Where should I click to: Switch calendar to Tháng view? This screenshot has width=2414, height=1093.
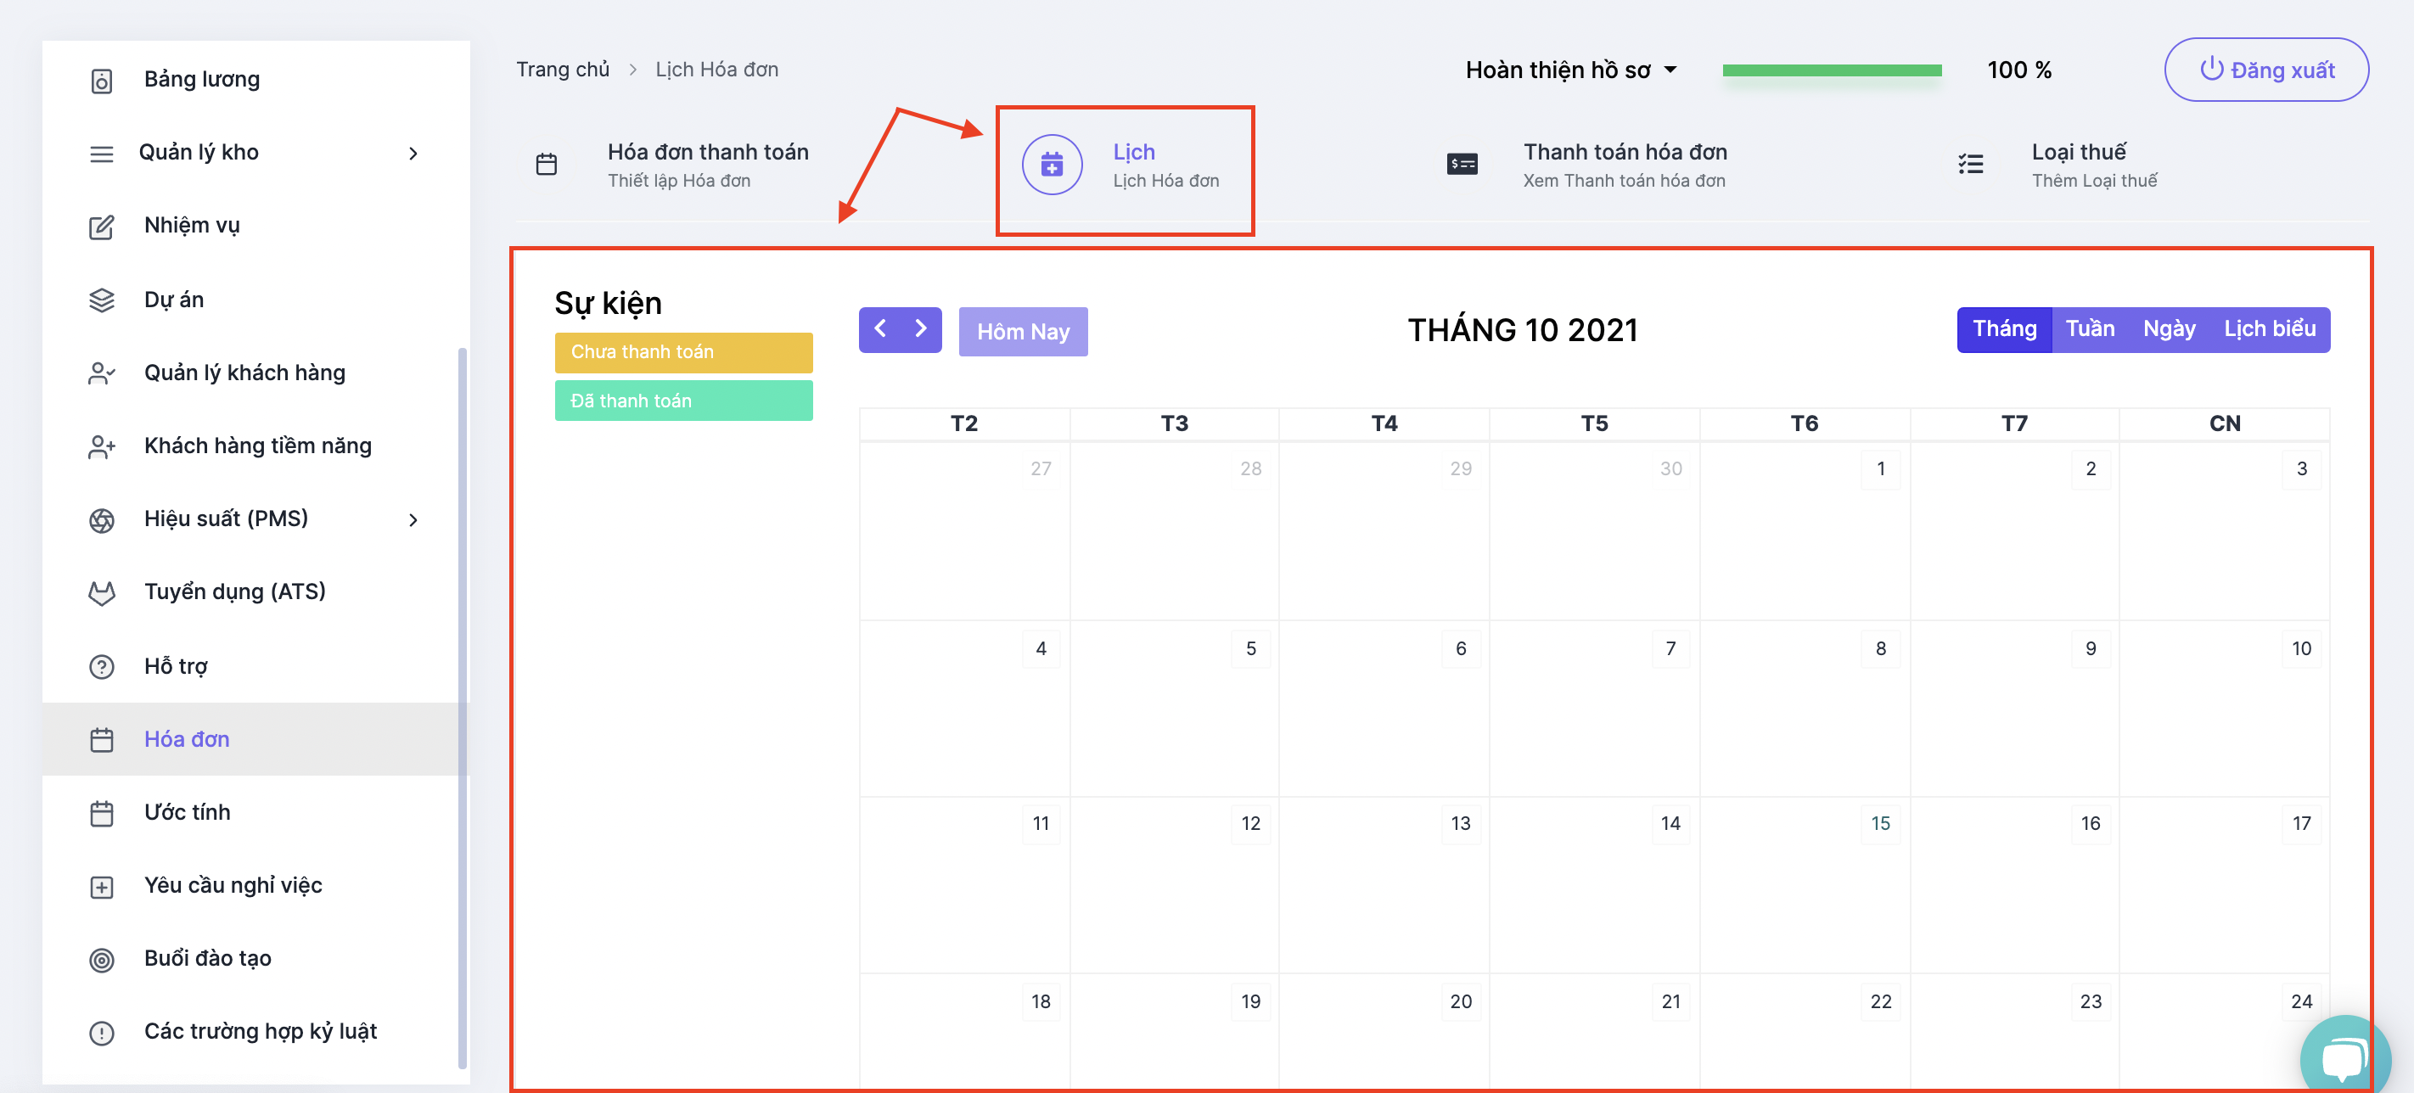point(2005,329)
